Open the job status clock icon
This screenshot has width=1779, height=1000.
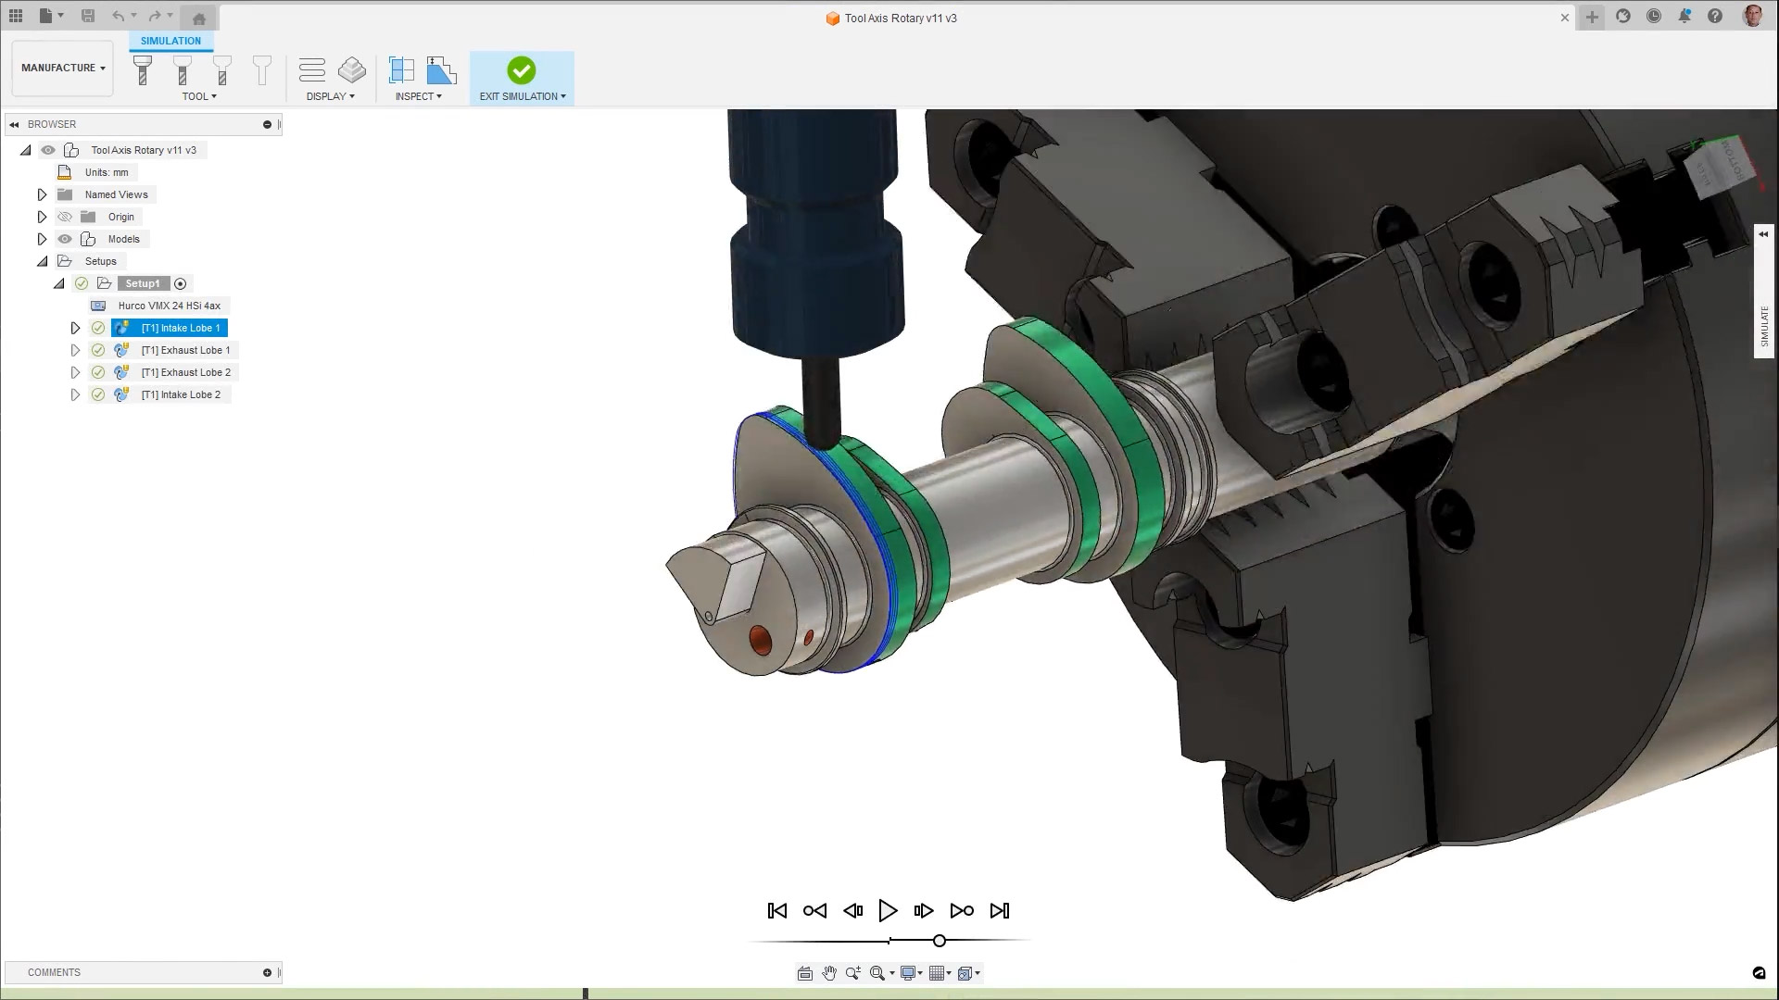pos(1654,17)
